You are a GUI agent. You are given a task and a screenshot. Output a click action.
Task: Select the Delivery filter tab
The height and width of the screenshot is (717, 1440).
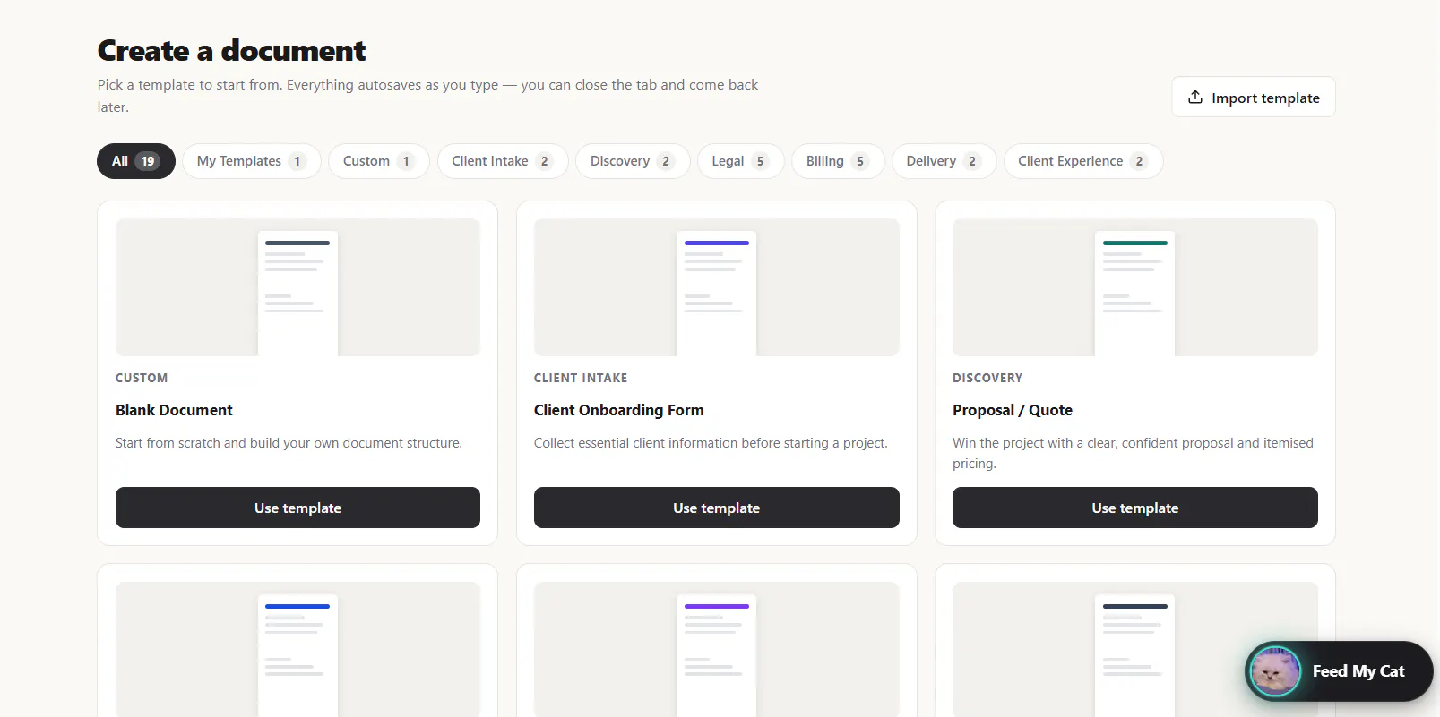click(944, 161)
